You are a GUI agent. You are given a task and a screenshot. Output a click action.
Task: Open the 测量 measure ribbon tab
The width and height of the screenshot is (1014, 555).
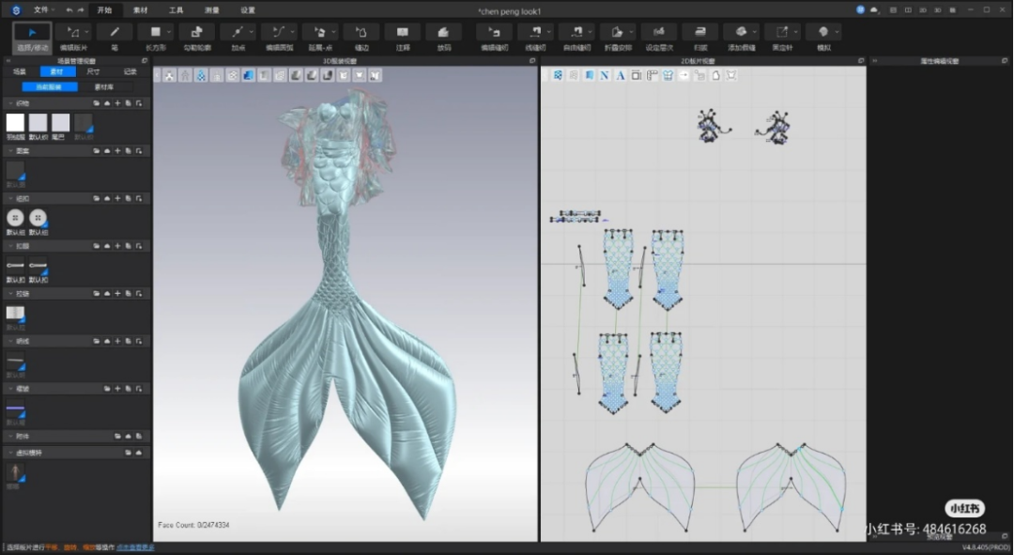(211, 9)
